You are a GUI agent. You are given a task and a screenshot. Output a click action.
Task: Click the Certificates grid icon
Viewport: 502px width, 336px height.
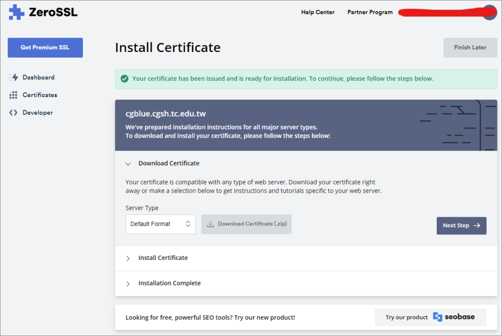click(13, 95)
